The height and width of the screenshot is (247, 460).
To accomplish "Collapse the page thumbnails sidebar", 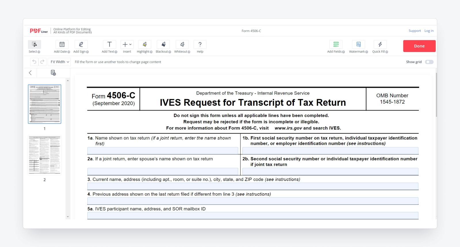I will 30,73.
